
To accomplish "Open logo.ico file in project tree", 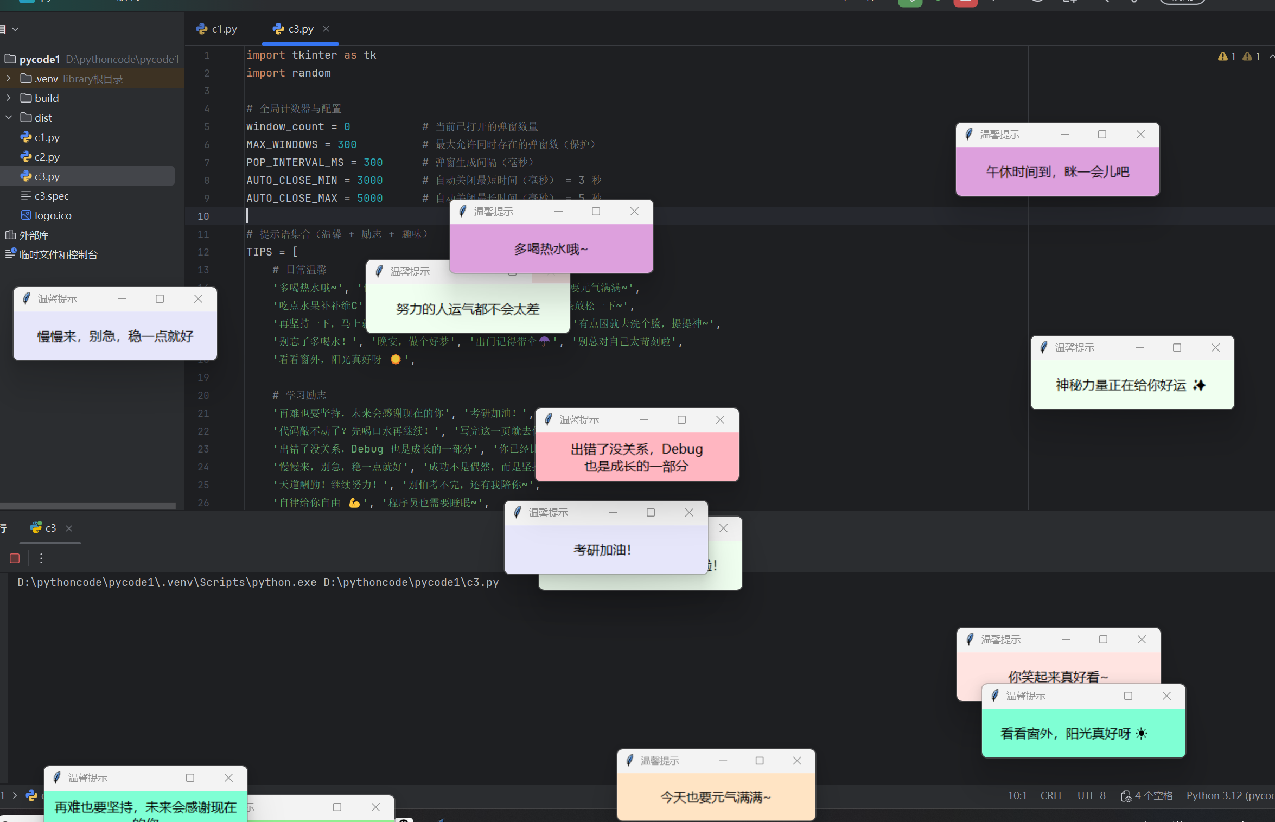I will [53, 215].
